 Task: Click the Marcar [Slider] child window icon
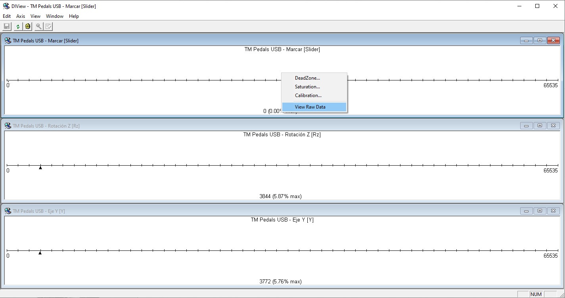[x=8, y=40]
